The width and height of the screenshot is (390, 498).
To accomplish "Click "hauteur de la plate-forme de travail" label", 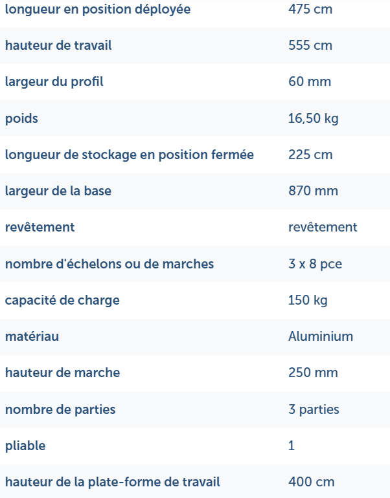I will pyautogui.click(x=113, y=482).
